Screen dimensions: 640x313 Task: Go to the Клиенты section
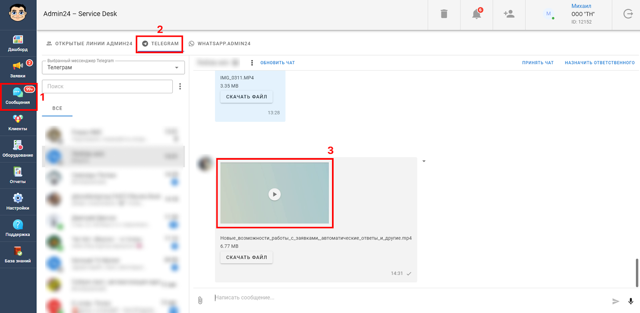[x=18, y=123]
